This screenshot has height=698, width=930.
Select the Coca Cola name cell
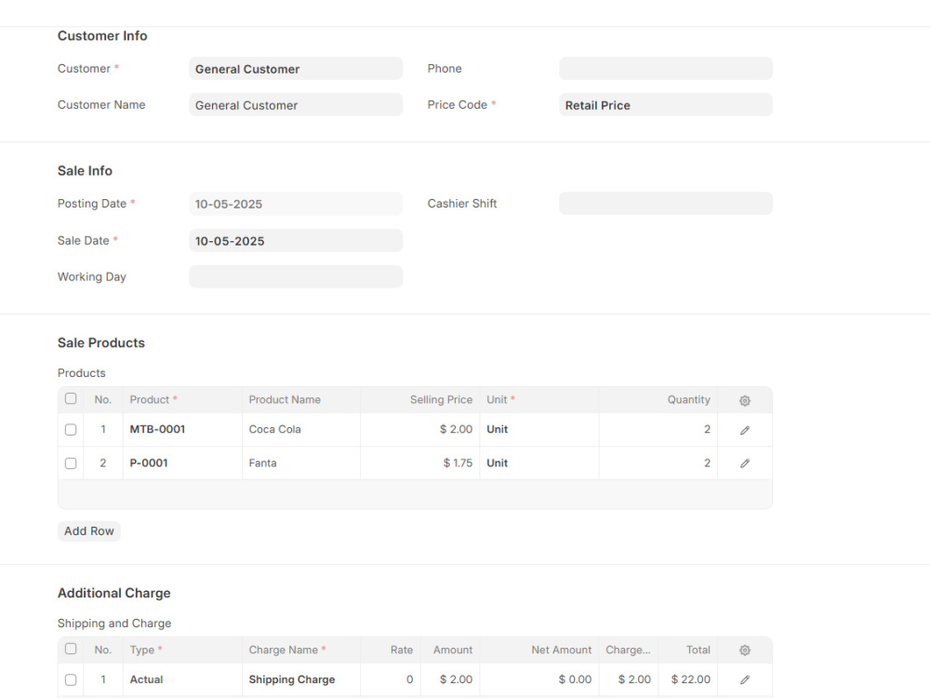[301, 430]
